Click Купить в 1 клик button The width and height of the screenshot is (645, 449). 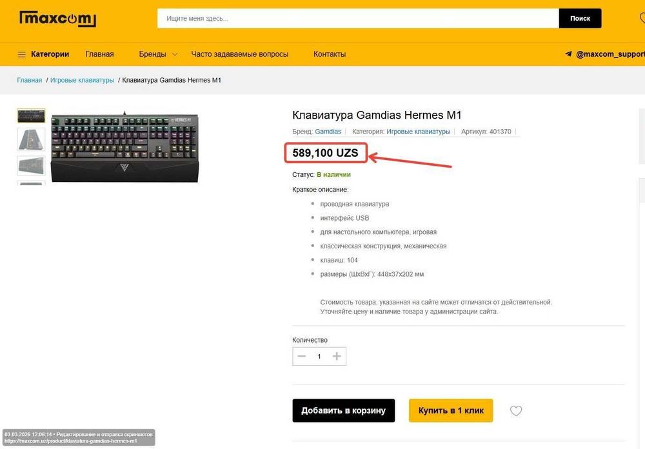451,410
